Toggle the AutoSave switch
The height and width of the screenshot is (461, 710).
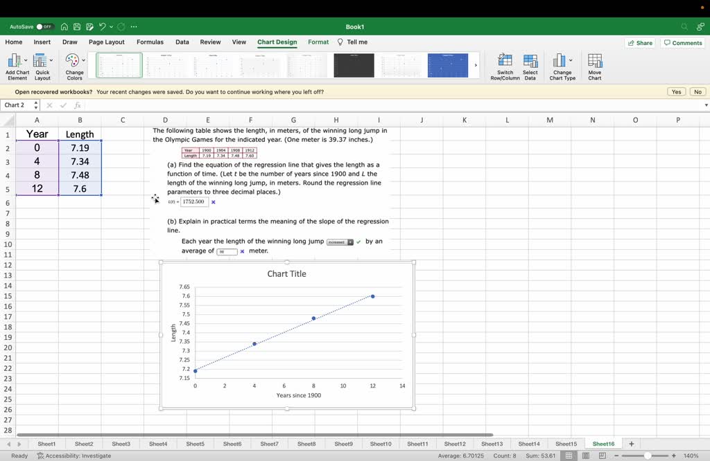[x=44, y=27]
